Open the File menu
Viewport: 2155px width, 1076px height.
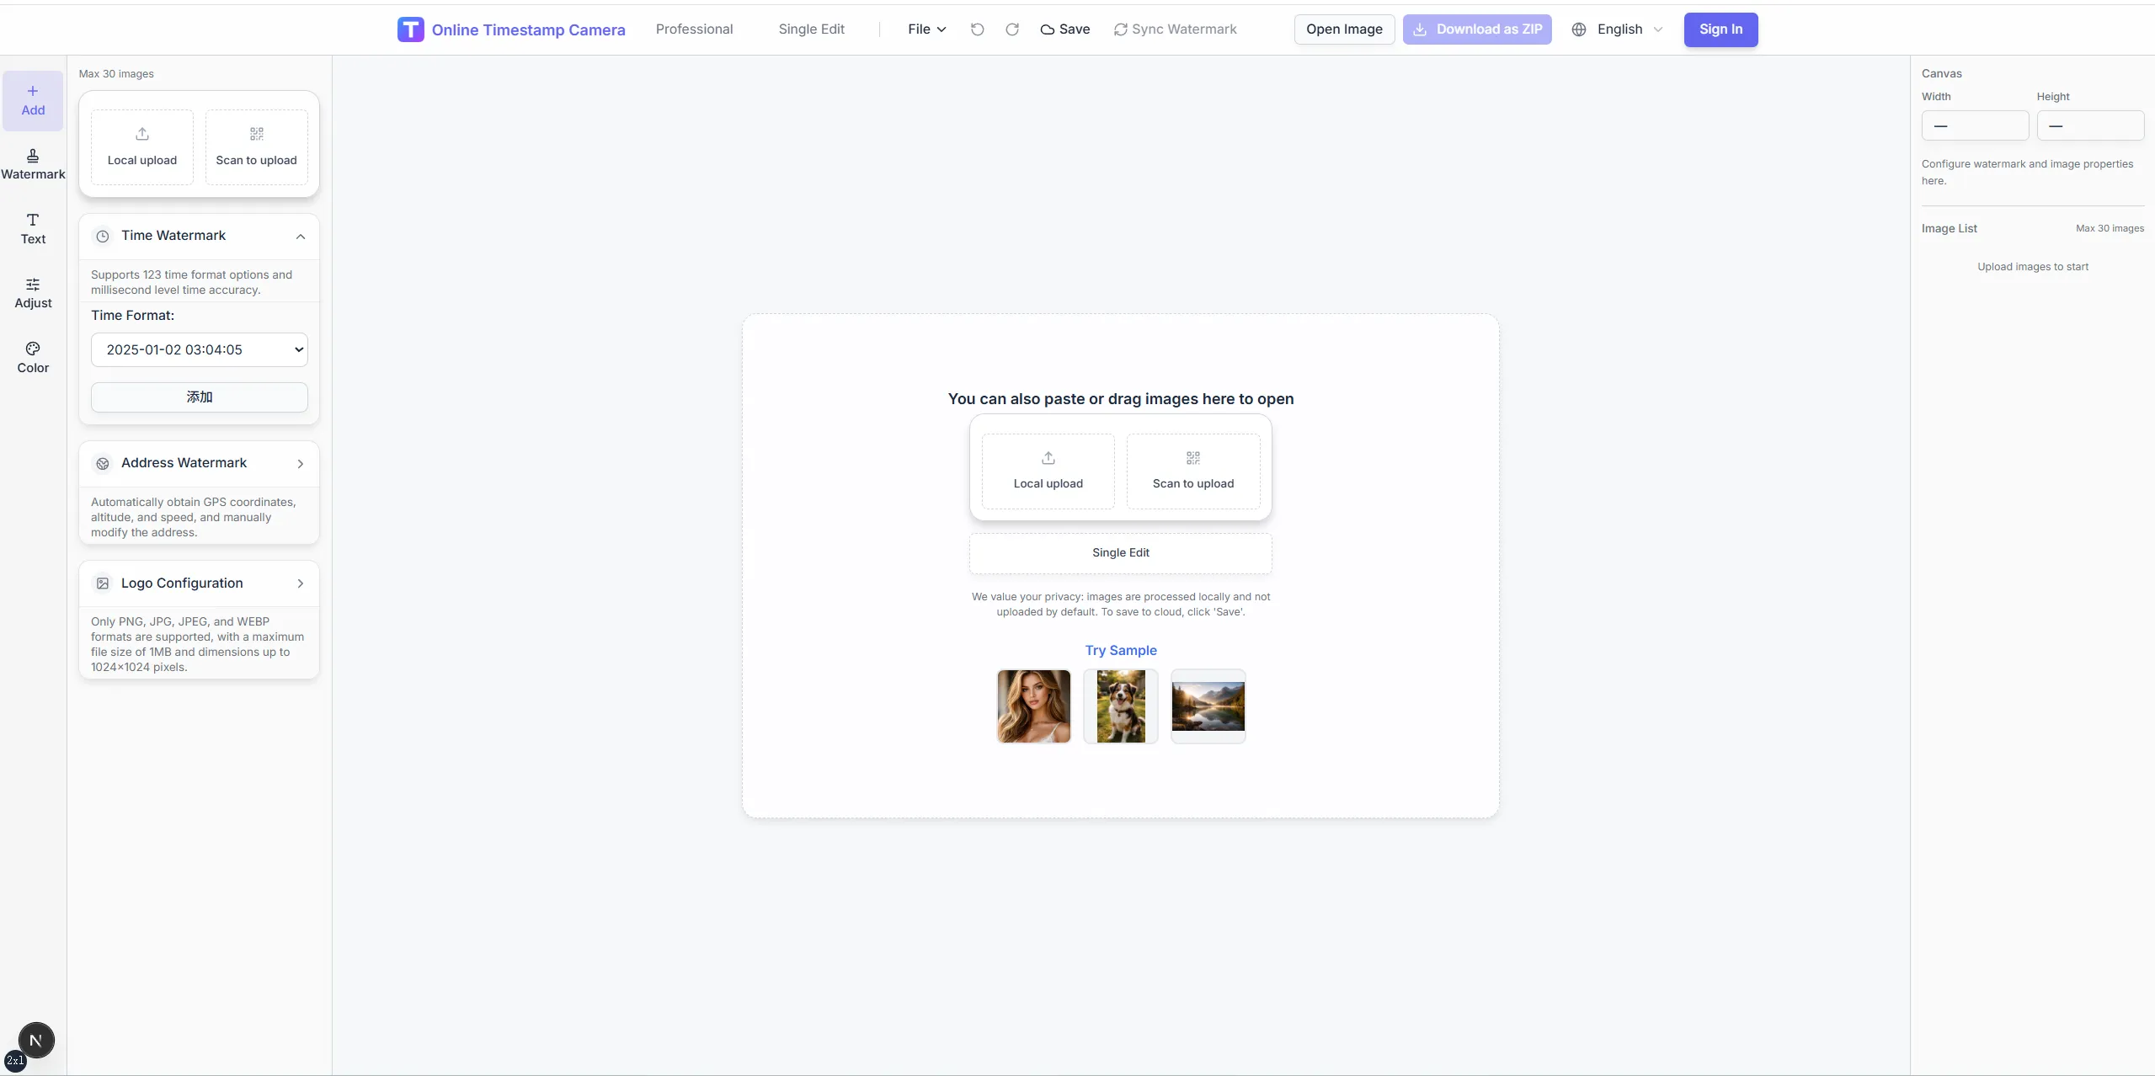coord(926,29)
